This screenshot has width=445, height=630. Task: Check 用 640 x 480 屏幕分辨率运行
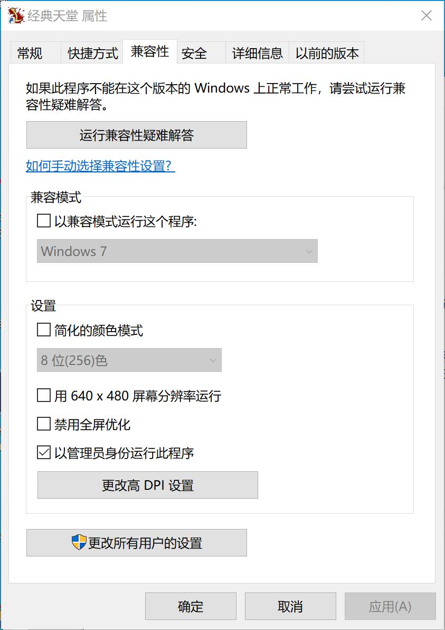pos(44,395)
